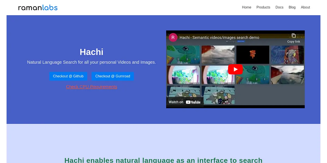Follow the Check CPU Requirements link

pos(92,87)
